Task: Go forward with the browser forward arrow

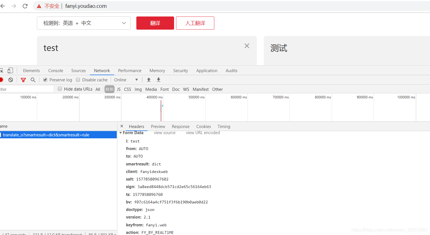Action: [x=14, y=6]
